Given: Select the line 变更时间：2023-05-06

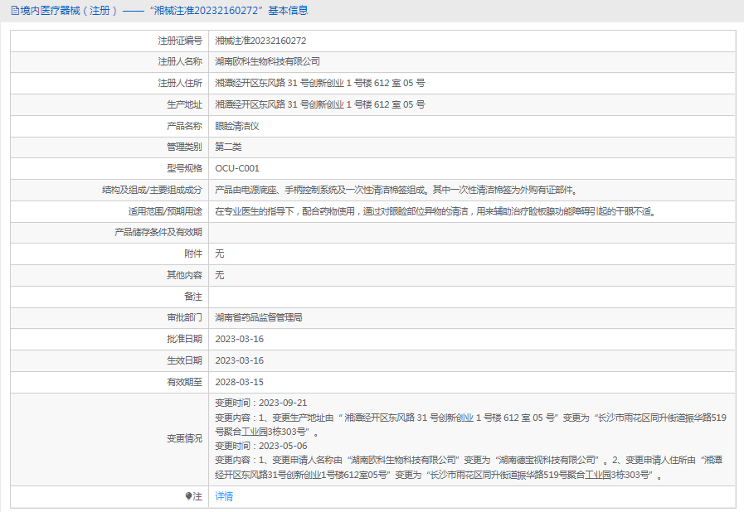Looking at the screenshot, I should point(261,446).
